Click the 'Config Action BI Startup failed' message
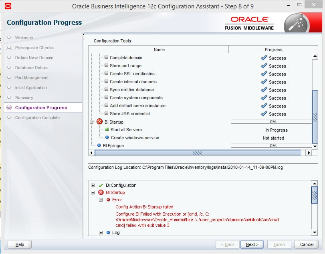 coord(144,207)
